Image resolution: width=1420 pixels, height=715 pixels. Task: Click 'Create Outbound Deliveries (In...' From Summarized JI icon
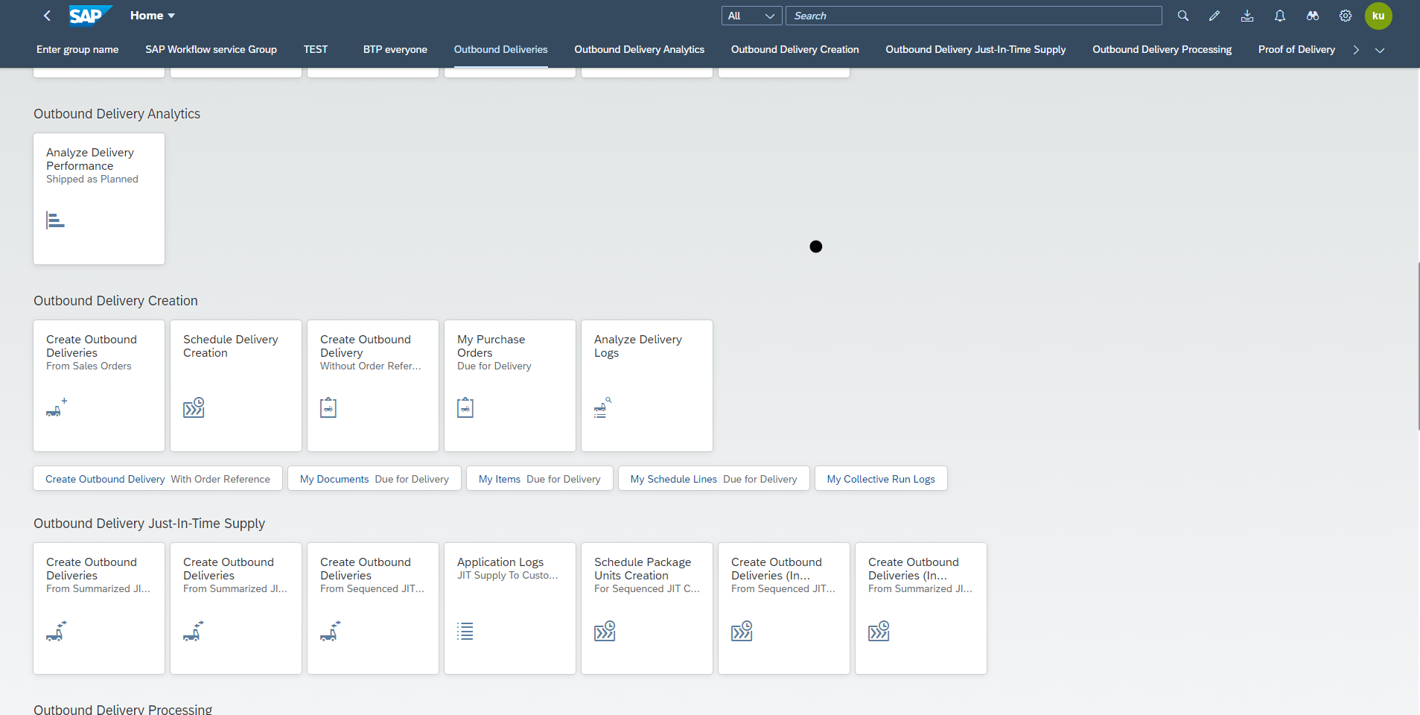[879, 631]
